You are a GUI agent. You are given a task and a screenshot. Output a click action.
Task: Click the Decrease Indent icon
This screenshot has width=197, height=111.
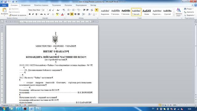coord(84,10)
